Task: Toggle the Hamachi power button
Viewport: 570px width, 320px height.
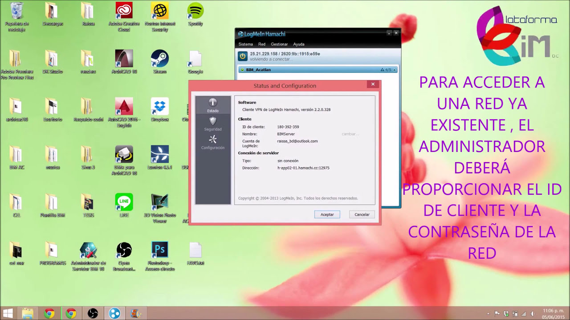Action: click(243, 56)
